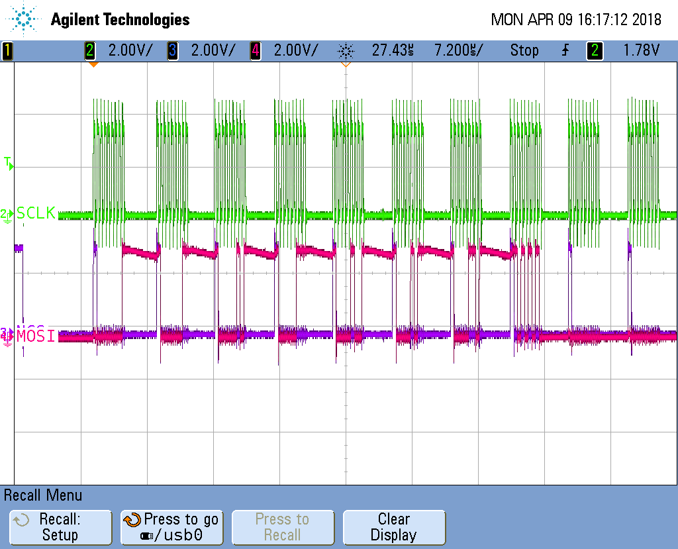Click the hollow orange time reference marker
The width and height of the screenshot is (678, 549).
click(x=346, y=64)
